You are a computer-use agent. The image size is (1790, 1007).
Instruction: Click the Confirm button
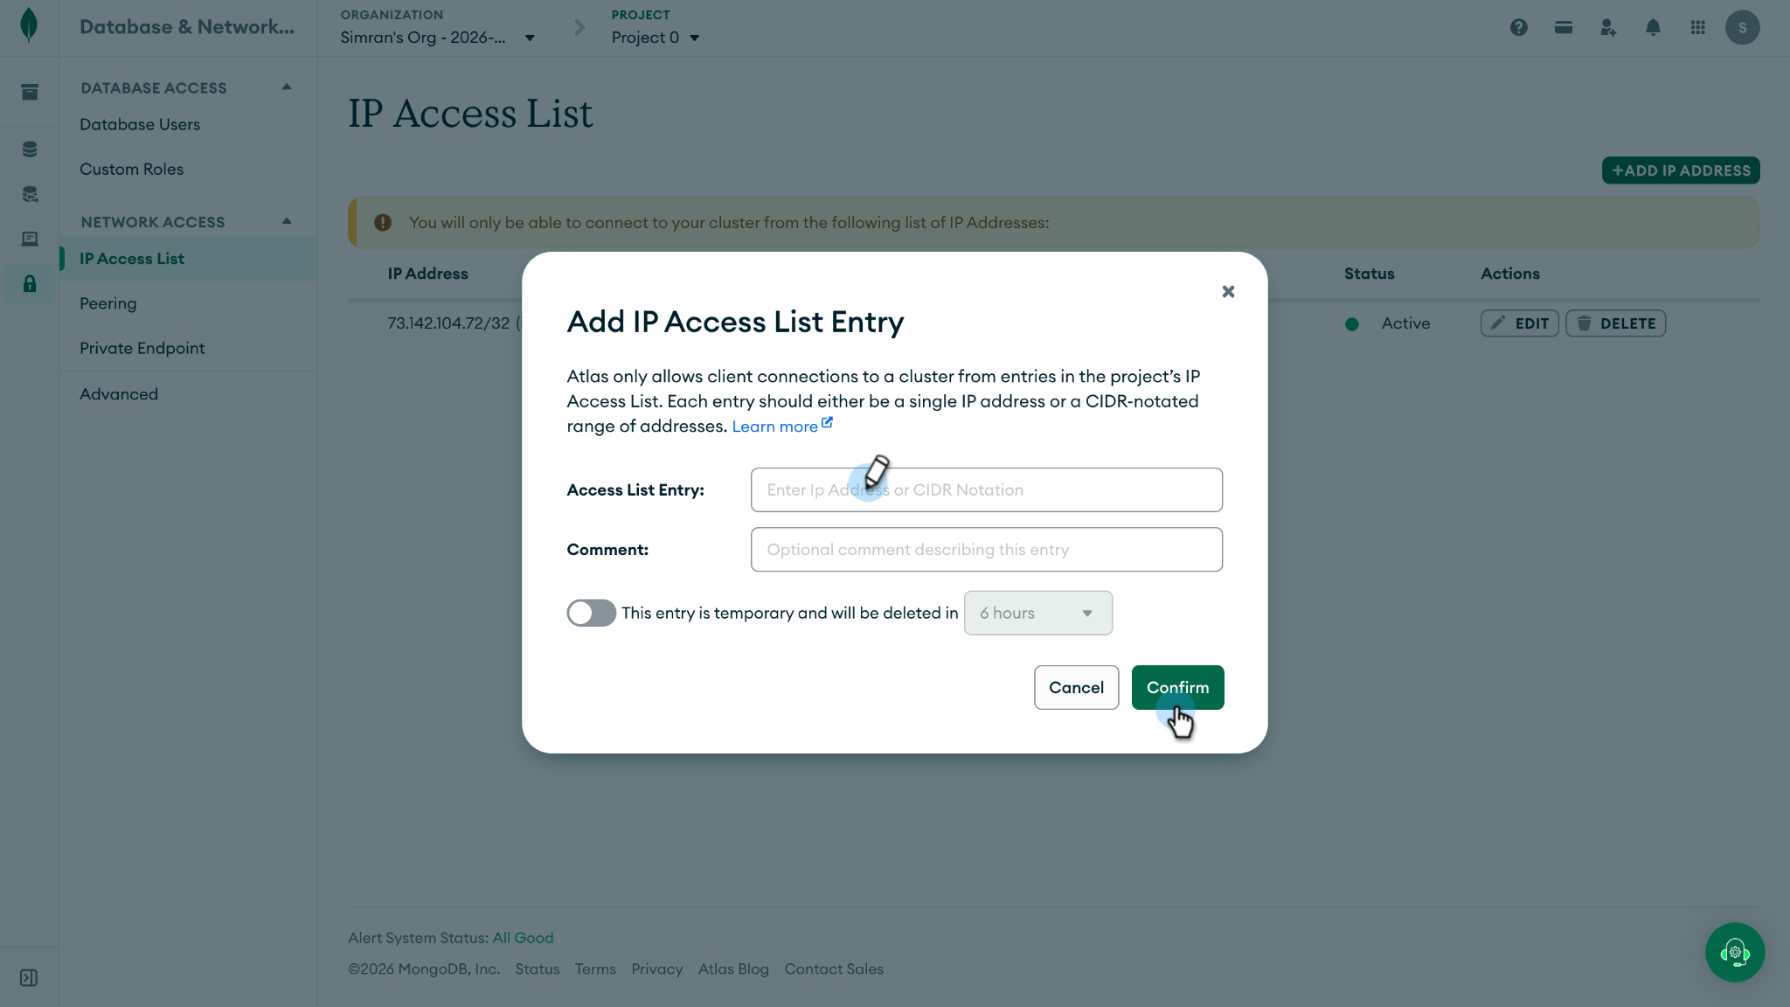[x=1177, y=687]
